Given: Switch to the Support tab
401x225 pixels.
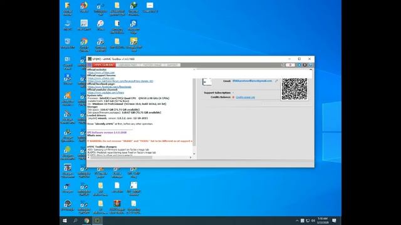Looking at the screenshot, I should point(172,65).
